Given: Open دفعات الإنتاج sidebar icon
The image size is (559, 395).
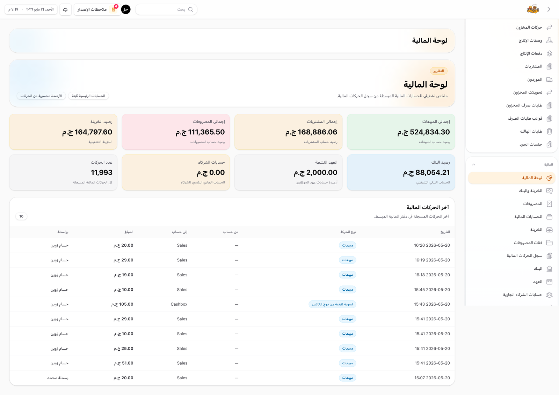Looking at the screenshot, I should (549, 53).
